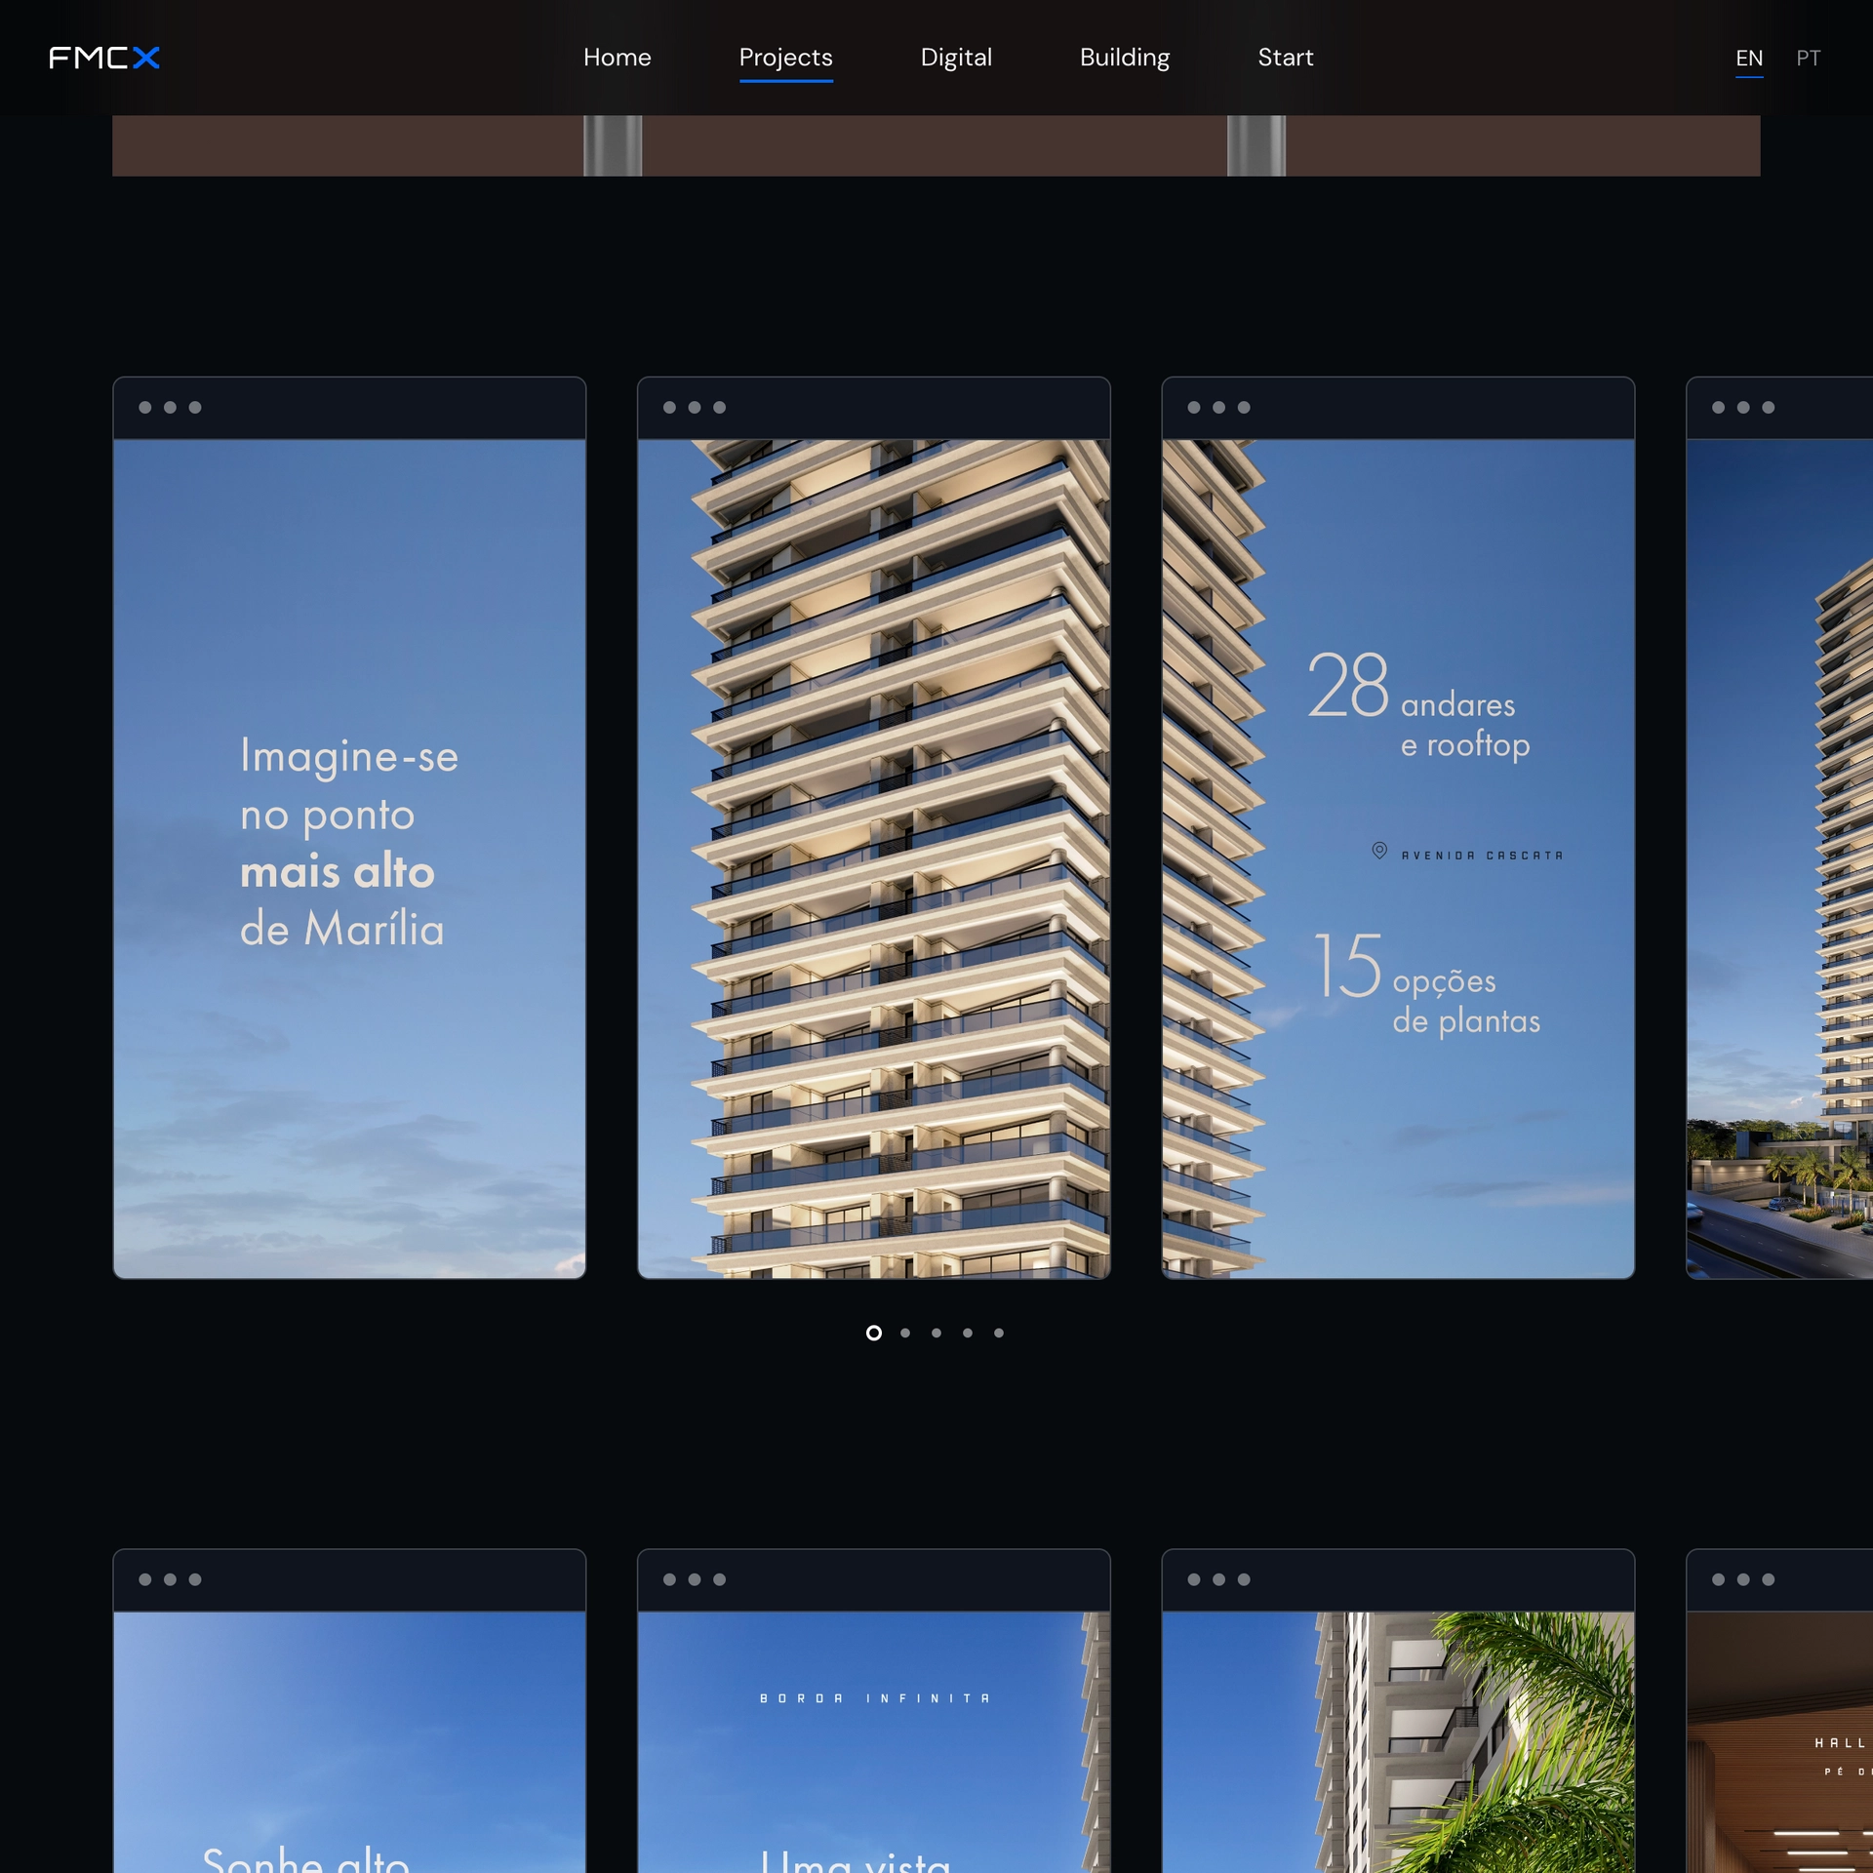Image resolution: width=1873 pixels, height=1873 pixels.
Task: Go to the Digital section
Action: pyautogui.click(x=955, y=58)
